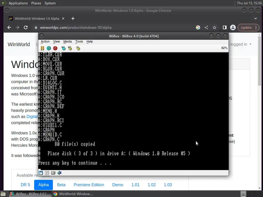Open the Help menu in 86Box
Screen dimensions: 263x197
click(x=90, y=42)
